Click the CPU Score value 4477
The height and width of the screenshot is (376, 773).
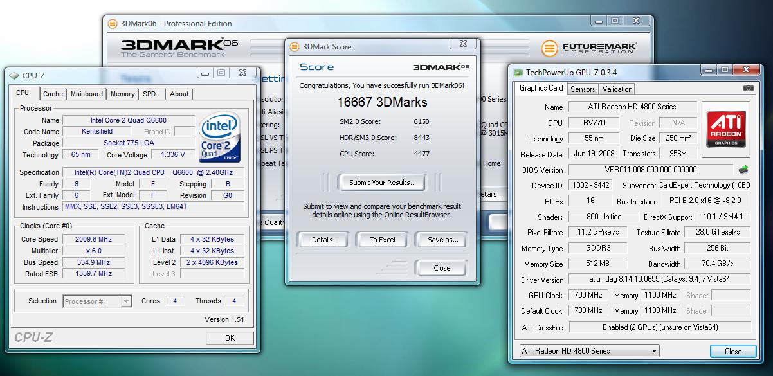(x=421, y=154)
